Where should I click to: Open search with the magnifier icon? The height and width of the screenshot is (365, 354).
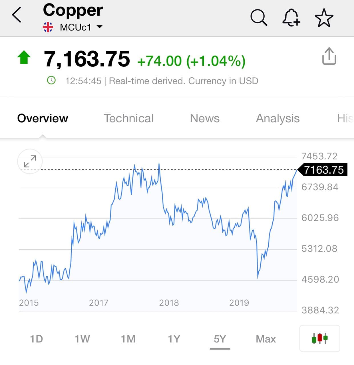(x=259, y=18)
